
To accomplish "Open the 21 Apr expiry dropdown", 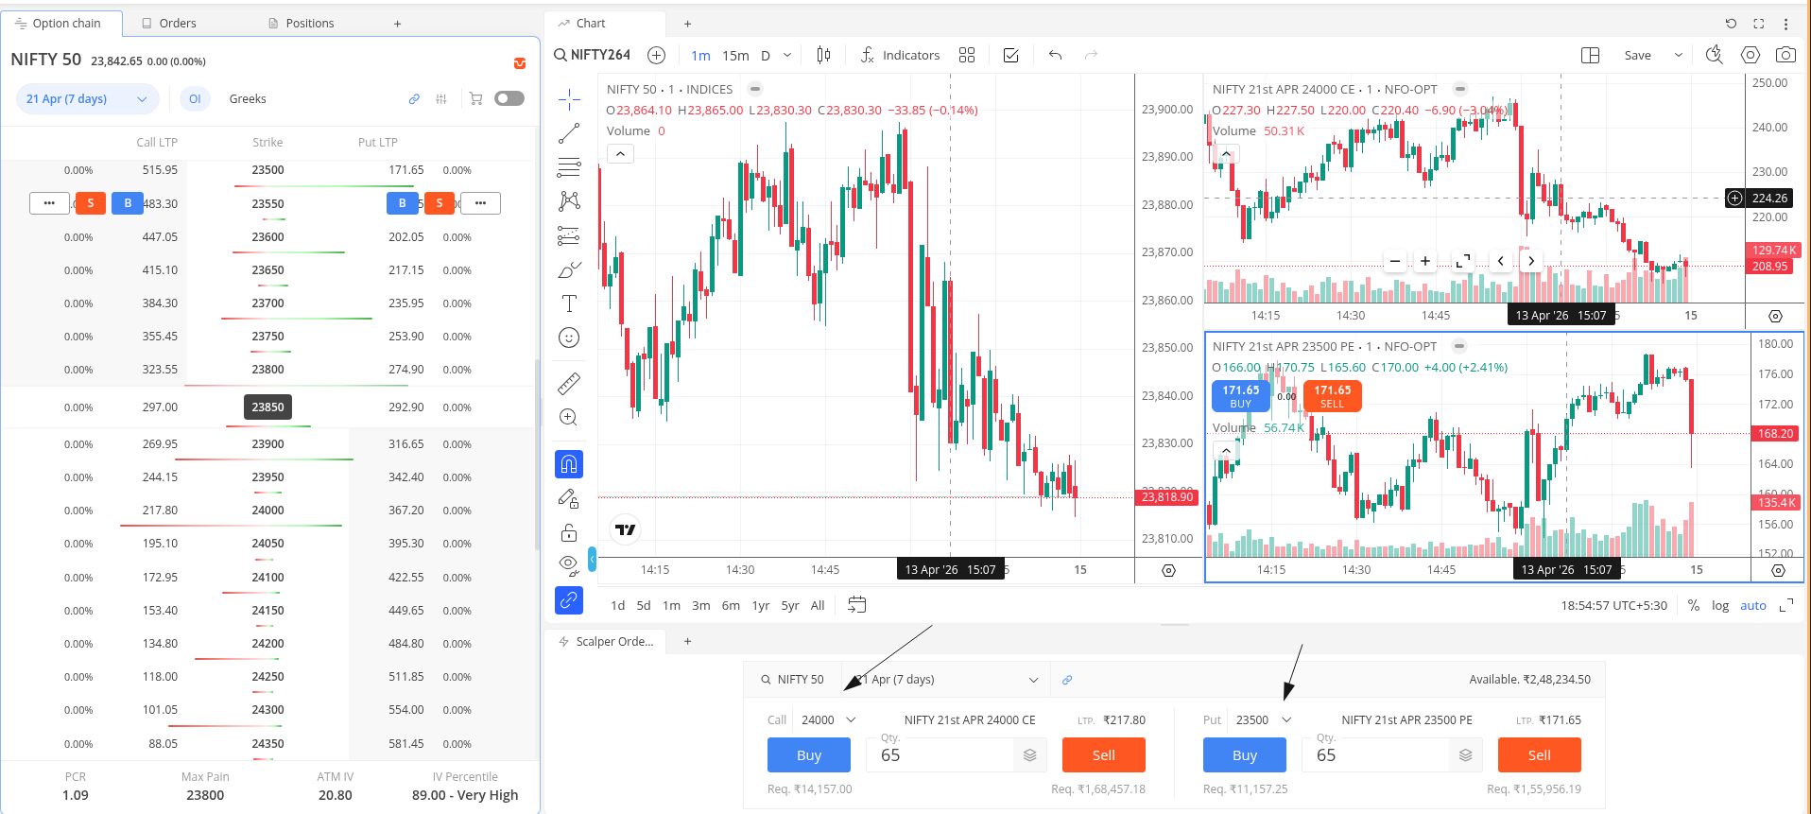I will click(87, 98).
